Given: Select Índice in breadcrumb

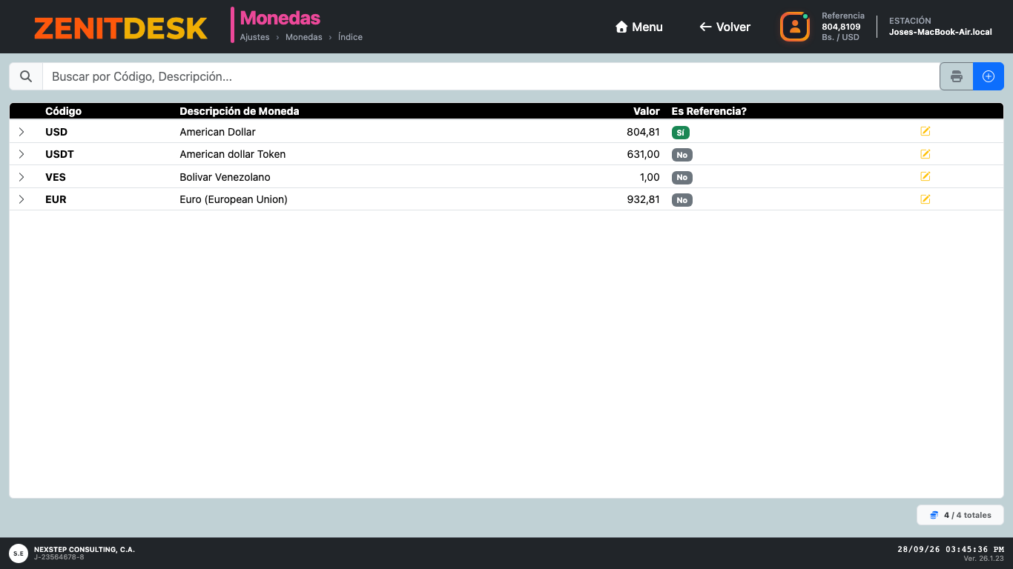Looking at the screenshot, I should 350,37.
